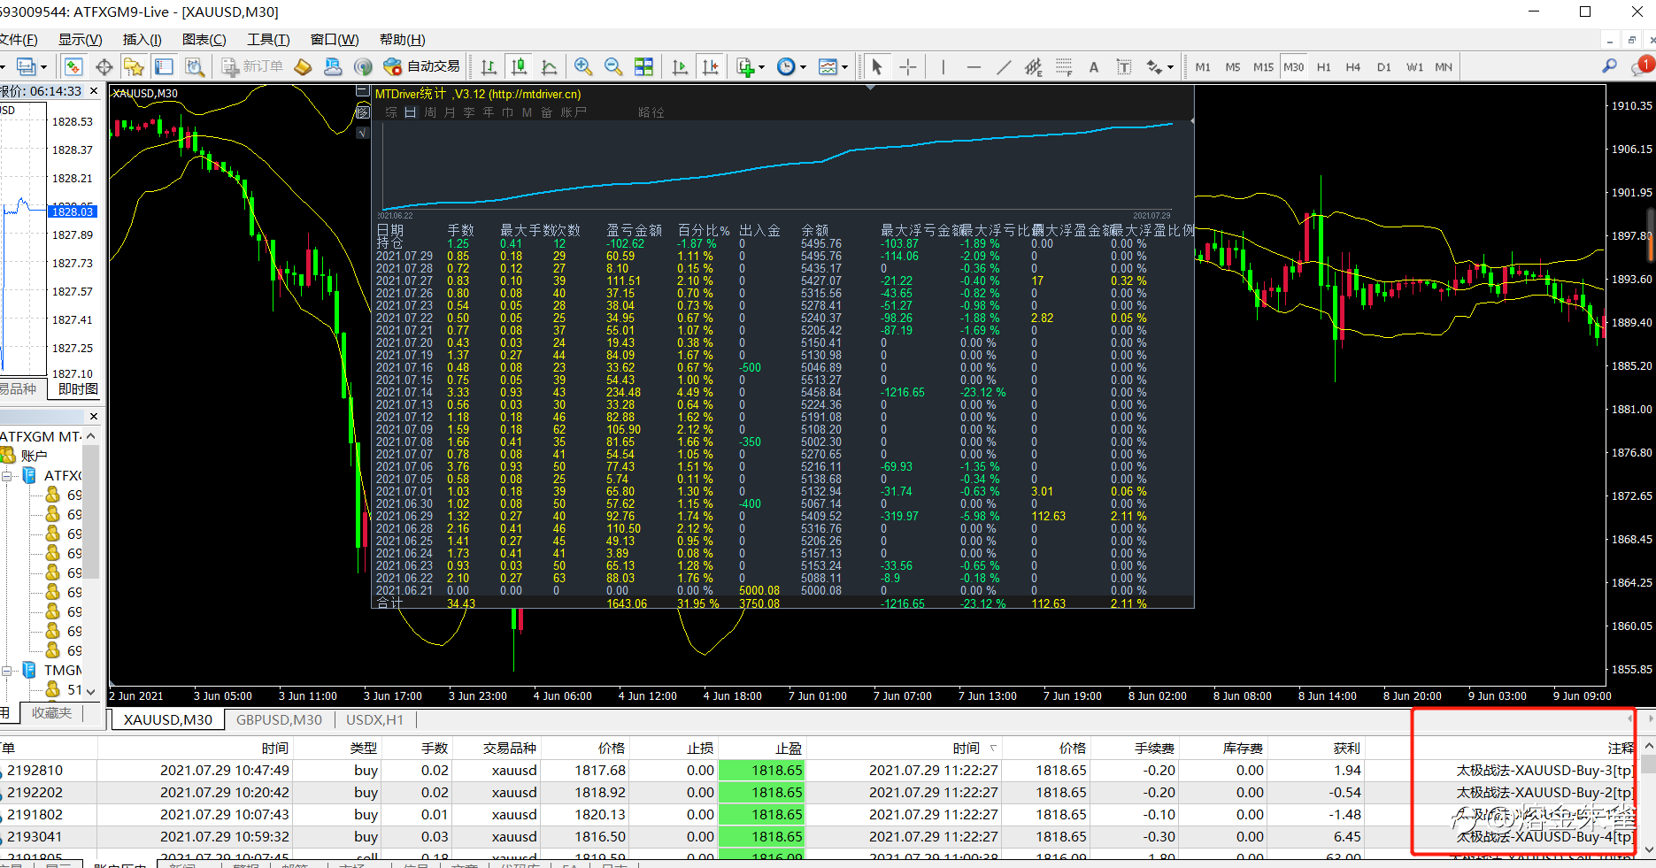This screenshot has width=1656, height=868.
Task: Select the vertical line tool
Action: coord(944,67)
